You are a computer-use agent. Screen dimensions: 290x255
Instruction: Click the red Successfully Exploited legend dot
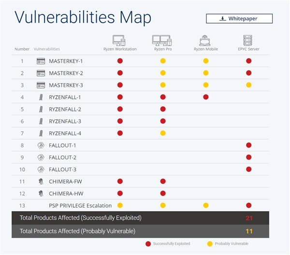(x=148, y=244)
